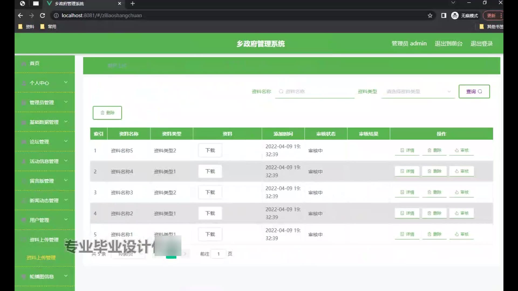Click the 退出登录 link in the header

click(482, 44)
